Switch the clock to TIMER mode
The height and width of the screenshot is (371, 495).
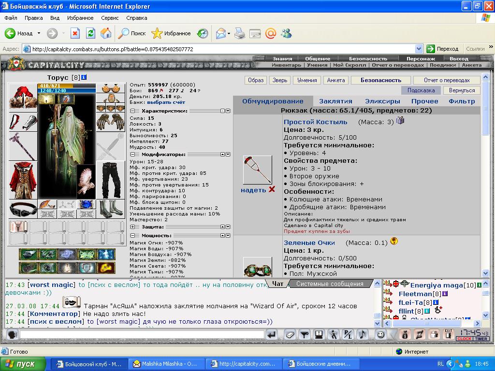tap(481, 339)
